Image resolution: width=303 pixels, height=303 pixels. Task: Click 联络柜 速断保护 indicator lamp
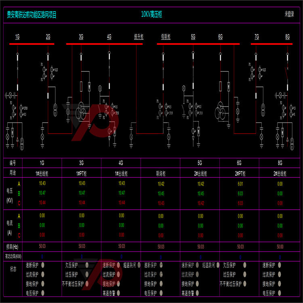pyautogui.click(x=161, y=265)
